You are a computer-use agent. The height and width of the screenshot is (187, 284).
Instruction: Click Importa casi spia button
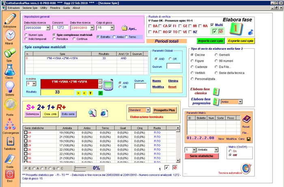(x=211, y=41)
